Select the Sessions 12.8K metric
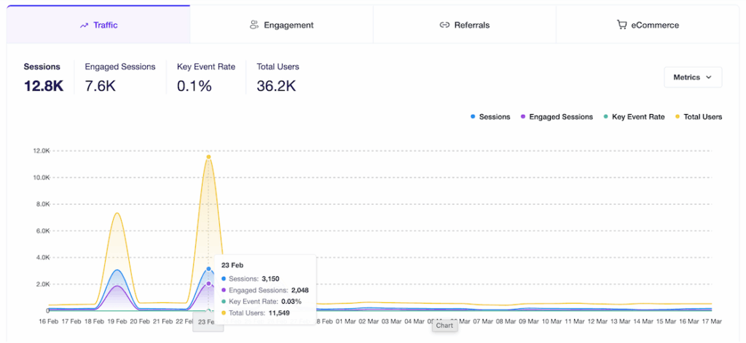 (43, 77)
